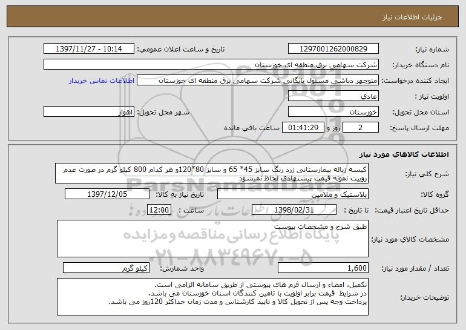Click the header جزئیات اطلاعات نیاز
The image size is (466, 330).
(x=412, y=17)
